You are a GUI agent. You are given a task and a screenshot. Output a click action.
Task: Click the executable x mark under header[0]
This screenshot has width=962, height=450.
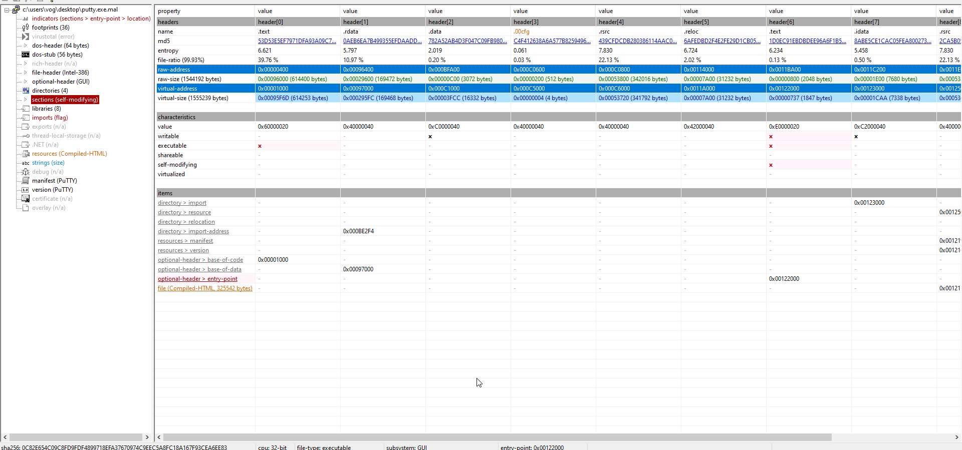(260, 146)
